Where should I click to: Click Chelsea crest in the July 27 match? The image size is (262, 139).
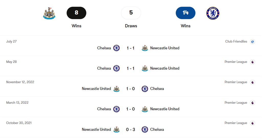pyautogui.click(x=117, y=48)
